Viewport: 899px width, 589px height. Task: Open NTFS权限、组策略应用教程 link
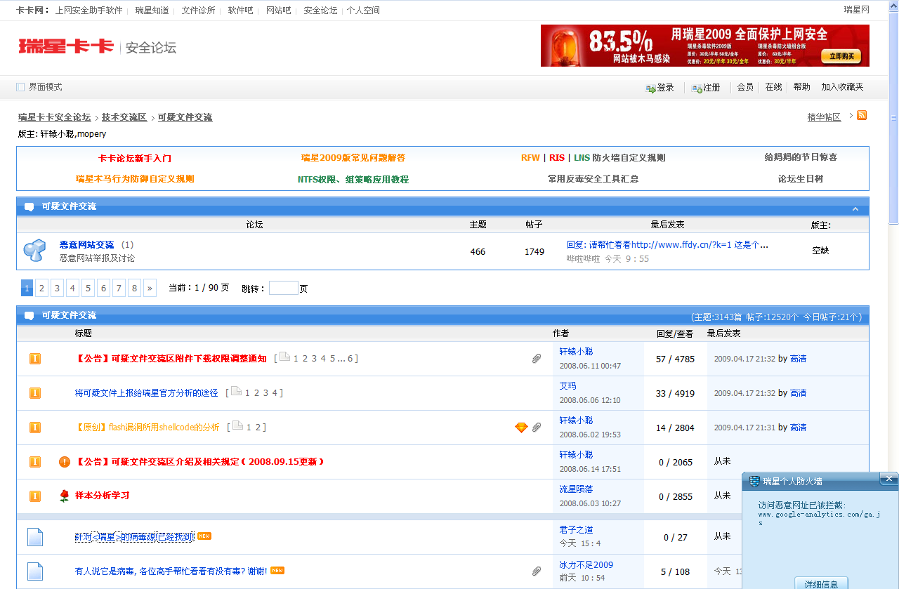click(353, 180)
